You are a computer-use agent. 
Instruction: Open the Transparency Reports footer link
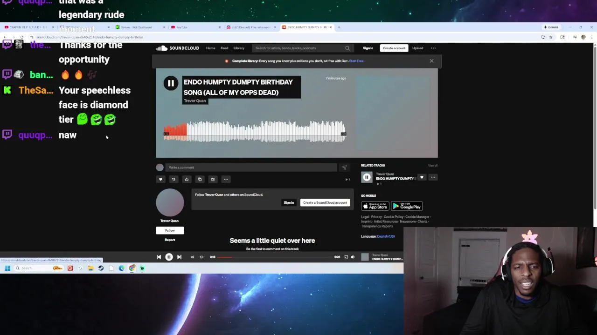coord(377,226)
